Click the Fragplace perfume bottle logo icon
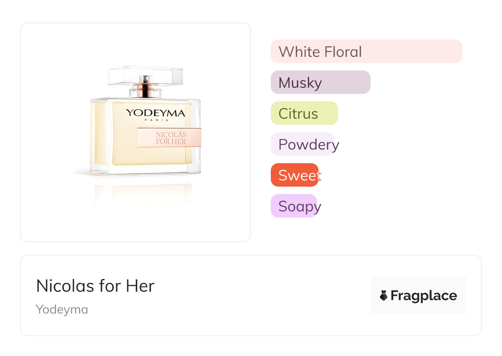 click(x=384, y=295)
